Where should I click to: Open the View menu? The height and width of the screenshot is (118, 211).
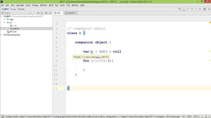[x=13, y=5]
